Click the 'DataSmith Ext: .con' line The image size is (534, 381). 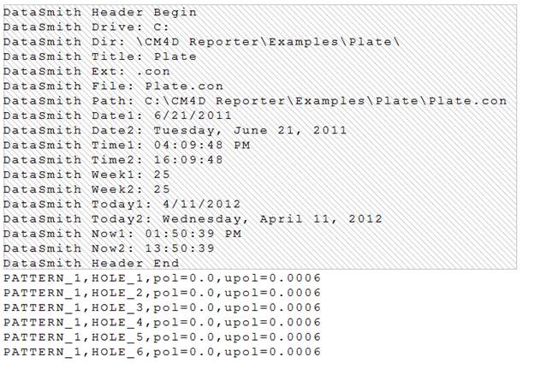[x=86, y=72]
